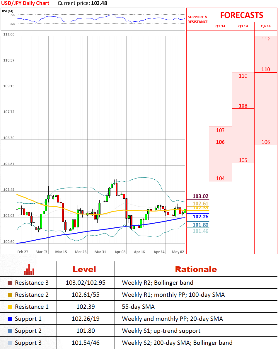Click the bold Q3 forecast value 108
This screenshot has height=349, width=278.
(243, 105)
